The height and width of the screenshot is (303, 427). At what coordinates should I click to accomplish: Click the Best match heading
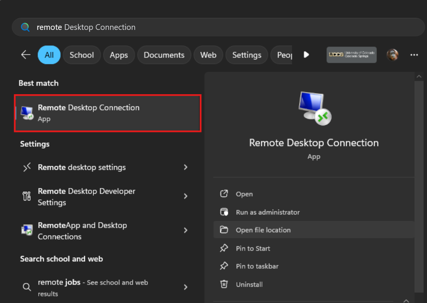pyautogui.click(x=38, y=83)
